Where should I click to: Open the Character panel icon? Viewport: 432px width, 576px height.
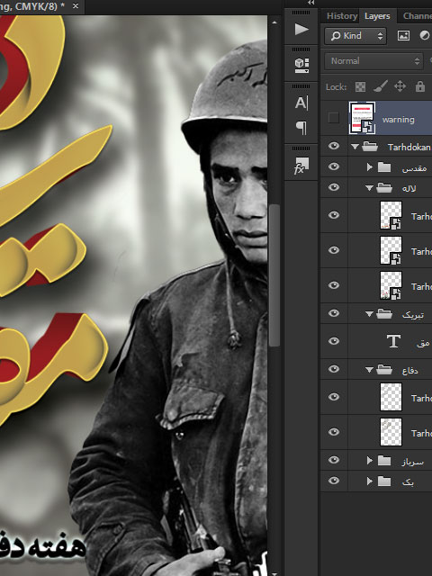coord(301,103)
